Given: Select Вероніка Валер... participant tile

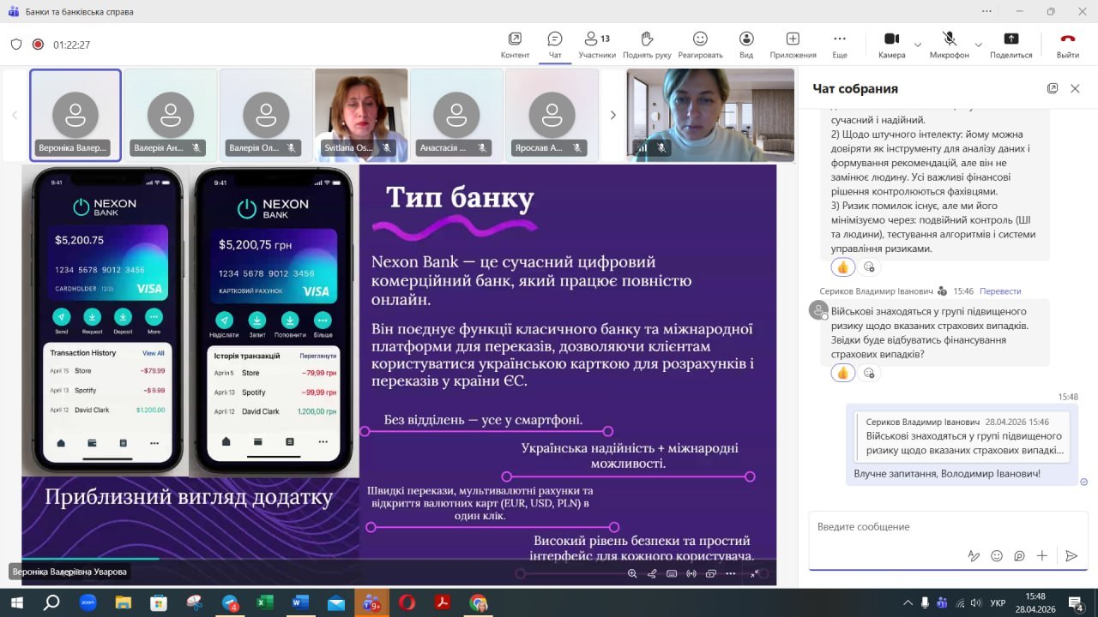Looking at the screenshot, I should click(x=75, y=115).
